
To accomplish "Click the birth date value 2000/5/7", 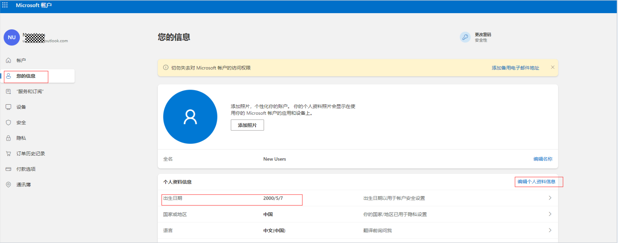I will 273,198.
